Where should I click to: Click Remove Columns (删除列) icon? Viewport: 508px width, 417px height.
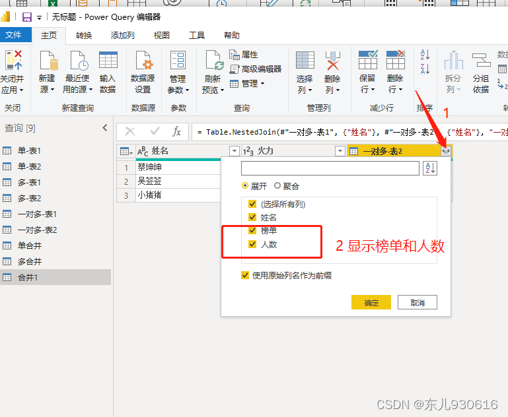333,61
